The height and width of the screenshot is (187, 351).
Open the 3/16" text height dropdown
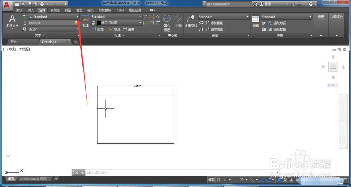(x=54, y=29)
